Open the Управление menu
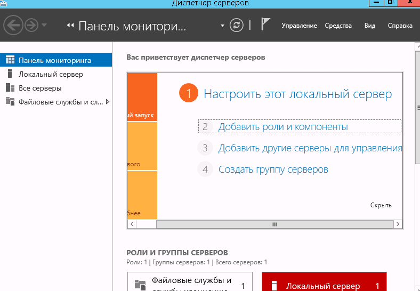Screen dimensions: 420x291 click(299, 26)
